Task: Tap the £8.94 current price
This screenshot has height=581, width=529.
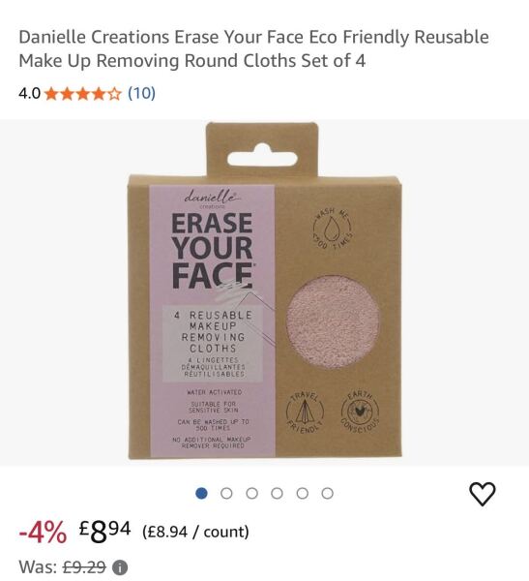Action: [104, 531]
